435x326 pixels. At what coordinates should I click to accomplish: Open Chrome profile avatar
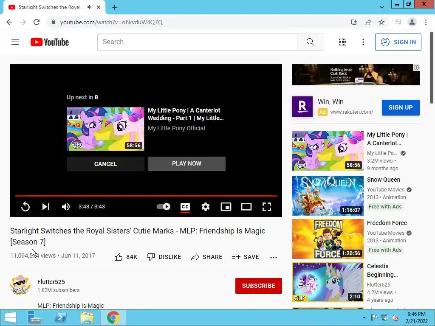(x=412, y=22)
